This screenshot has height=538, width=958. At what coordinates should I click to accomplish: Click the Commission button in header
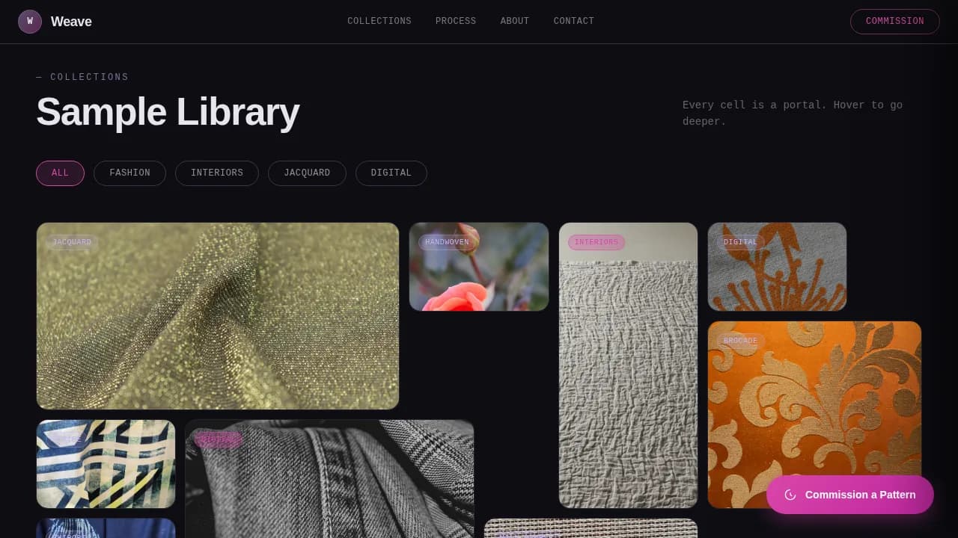click(x=894, y=22)
